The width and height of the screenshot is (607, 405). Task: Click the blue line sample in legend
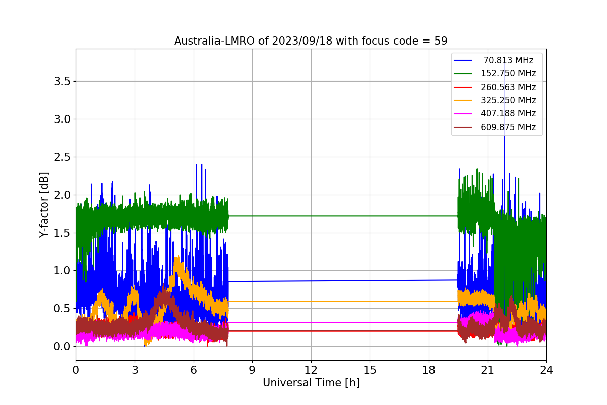pos(464,61)
